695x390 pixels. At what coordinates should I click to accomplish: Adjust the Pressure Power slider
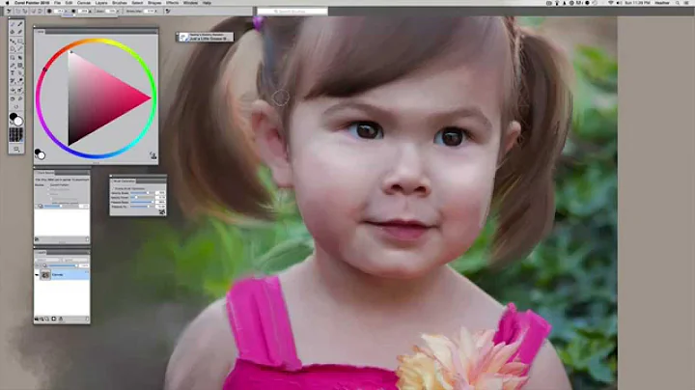142,207
